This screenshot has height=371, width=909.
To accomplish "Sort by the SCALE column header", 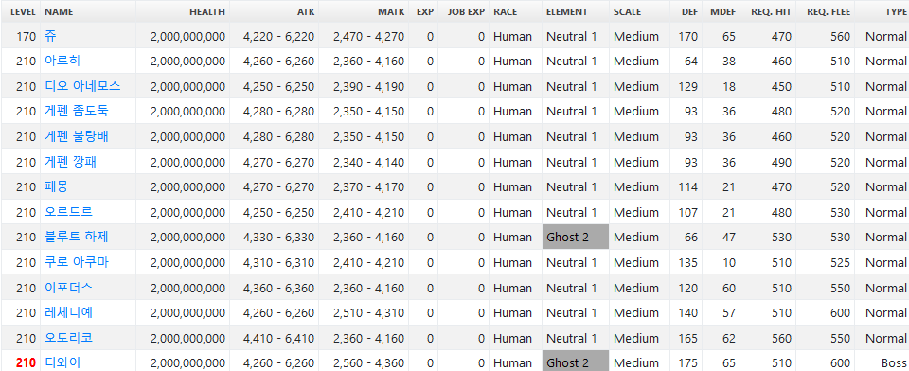I will (628, 11).
